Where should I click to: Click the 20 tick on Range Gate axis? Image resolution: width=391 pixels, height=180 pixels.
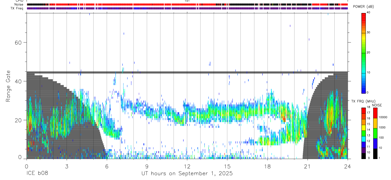click(19, 120)
